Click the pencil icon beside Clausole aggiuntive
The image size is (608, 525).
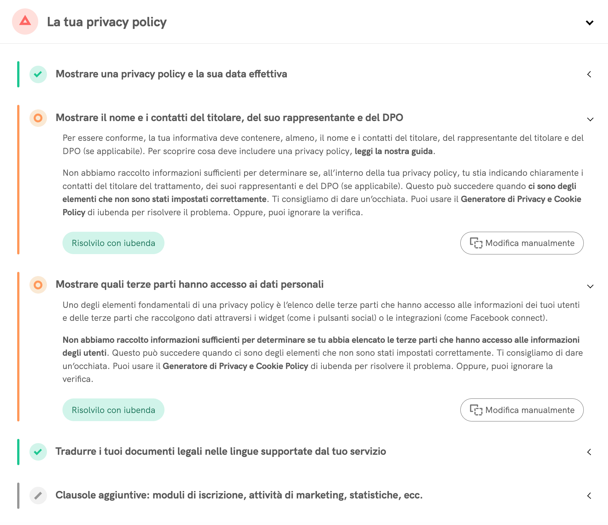[38, 496]
